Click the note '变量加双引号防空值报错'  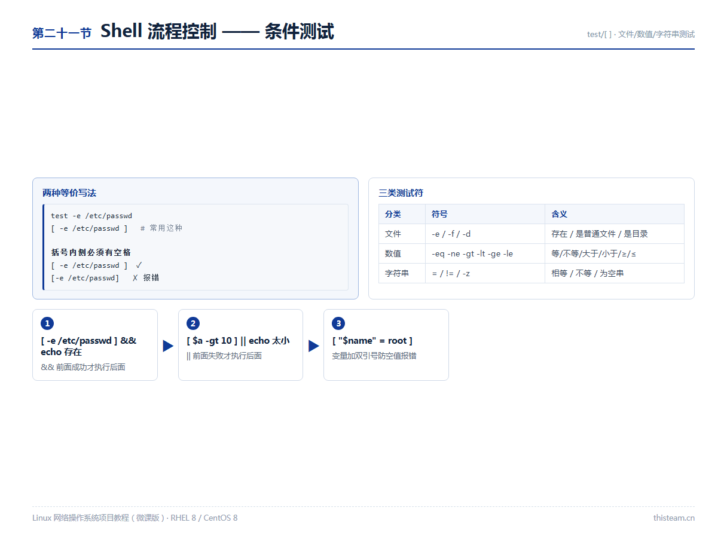(x=374, y=356)
